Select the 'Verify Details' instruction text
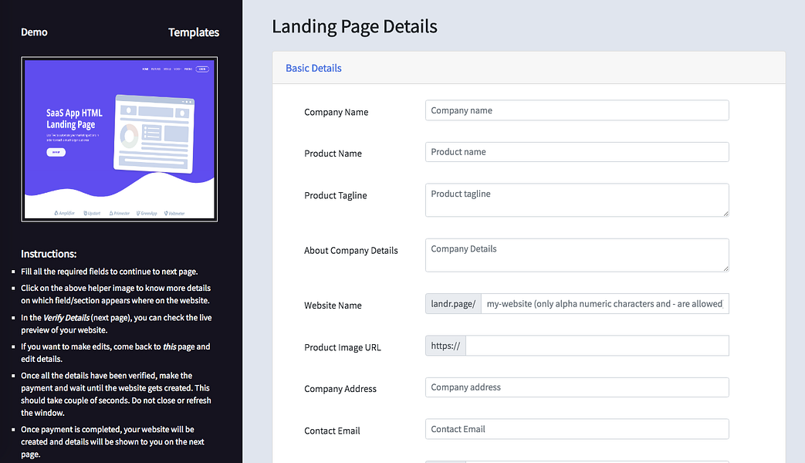Screen dimensions: 805x463 point(117,324)
